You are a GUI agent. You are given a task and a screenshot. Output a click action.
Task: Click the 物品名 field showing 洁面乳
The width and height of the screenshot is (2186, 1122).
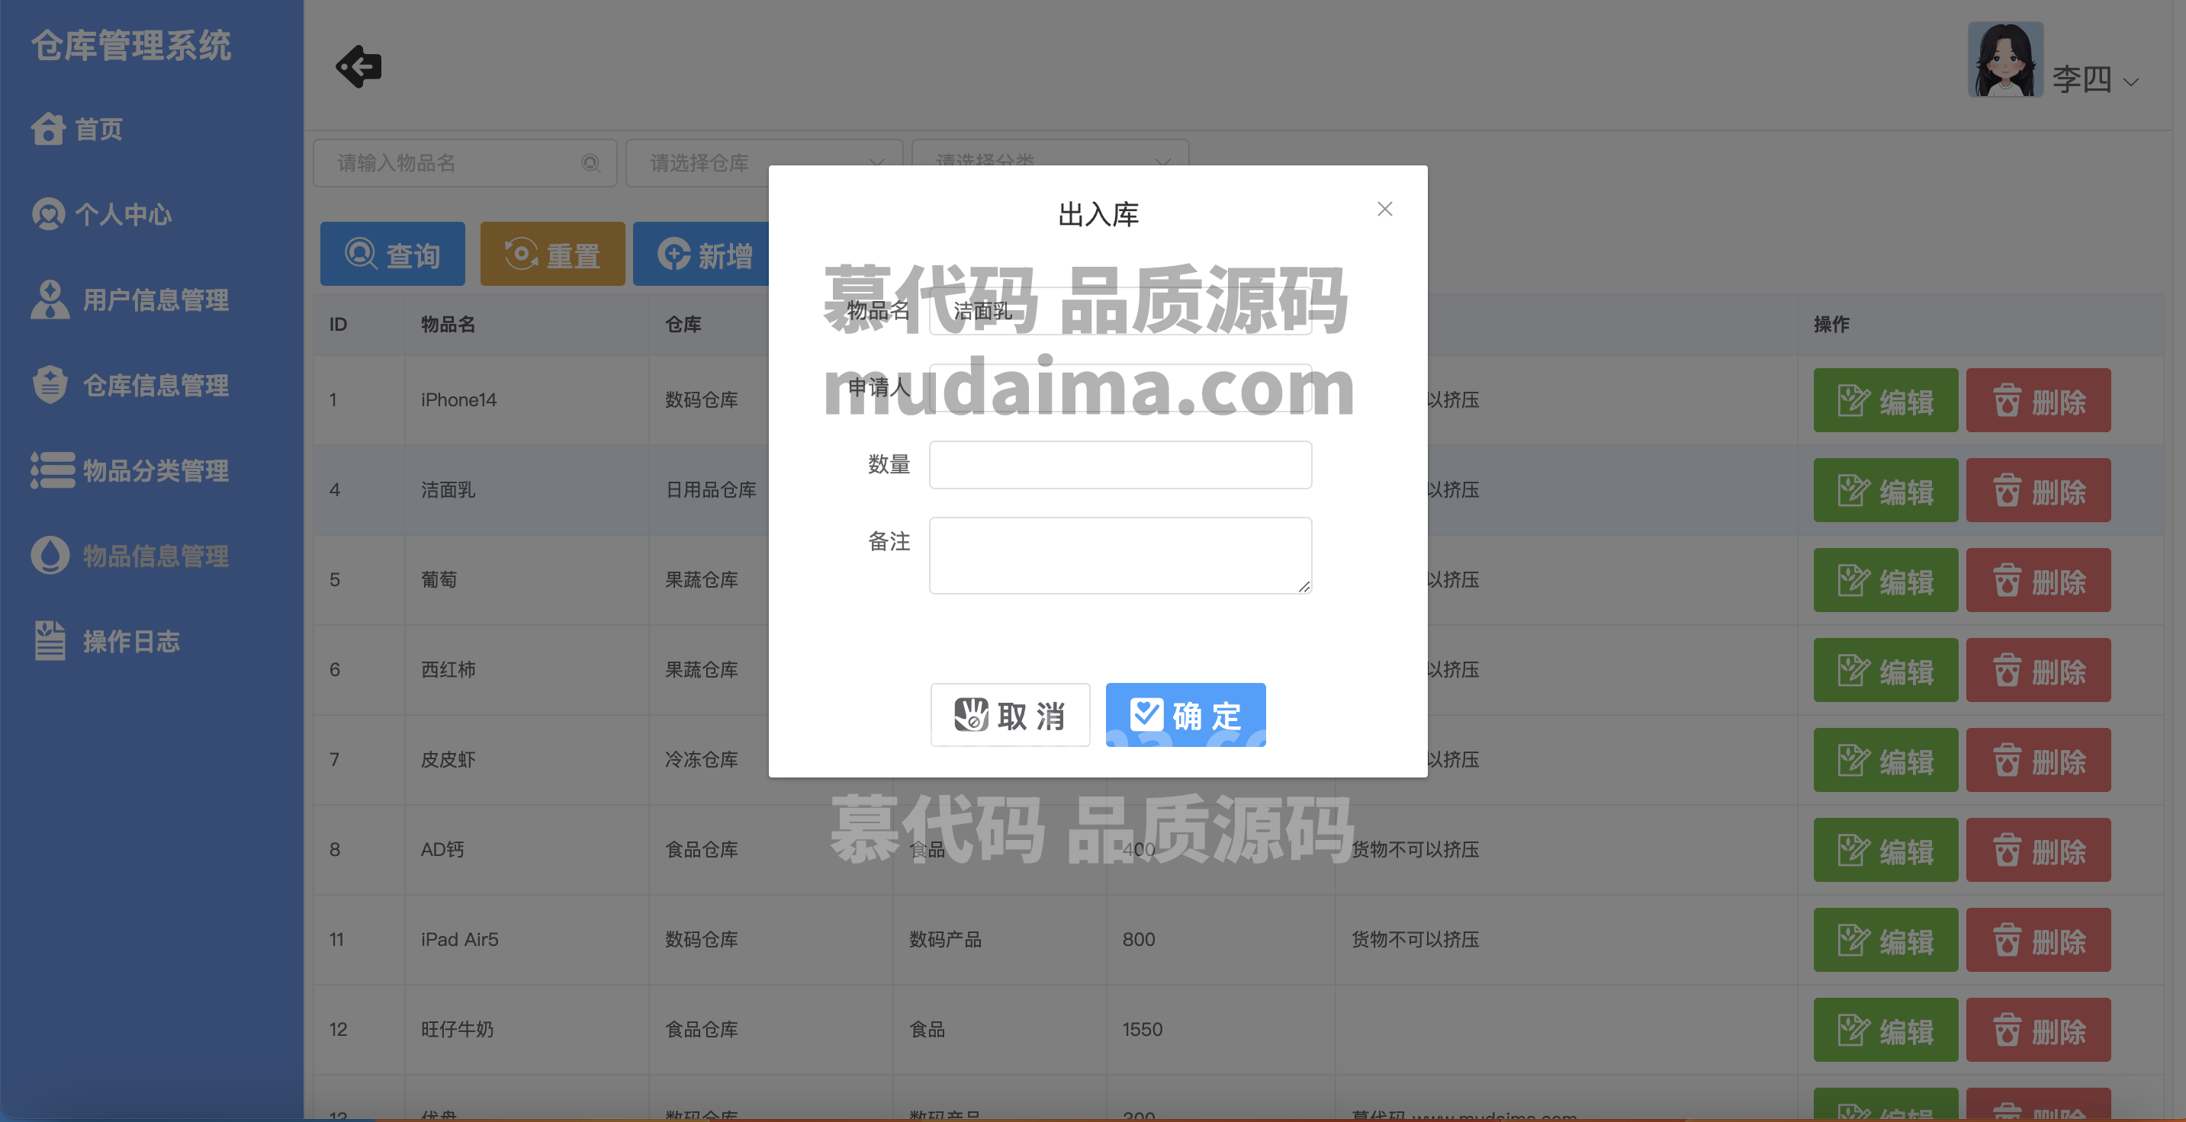(x=1120, y=310)
